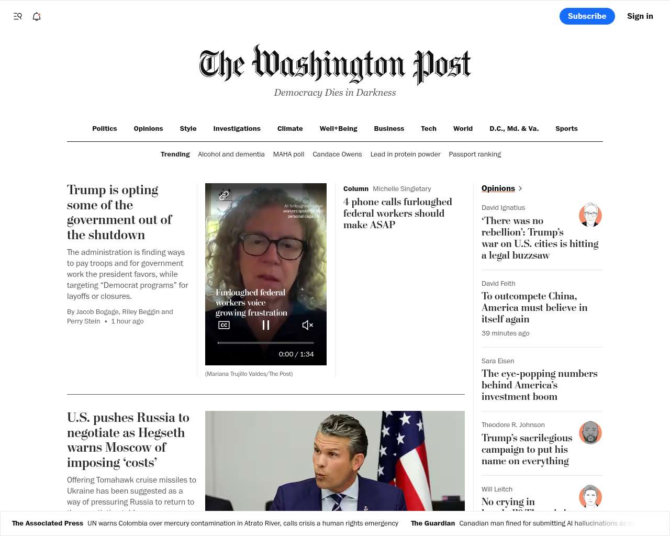Open the Investigations section
Image resolution: width=670 pixels, height=536 pixels.
237,129
